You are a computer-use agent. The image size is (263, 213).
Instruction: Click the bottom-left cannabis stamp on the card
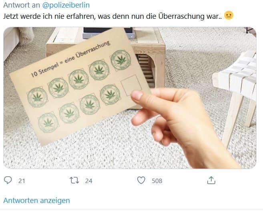tap(48, 123)
